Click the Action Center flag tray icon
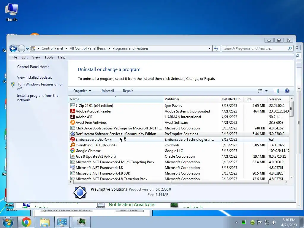The width and height of the screenshot is (304, 228). [259, 222]
